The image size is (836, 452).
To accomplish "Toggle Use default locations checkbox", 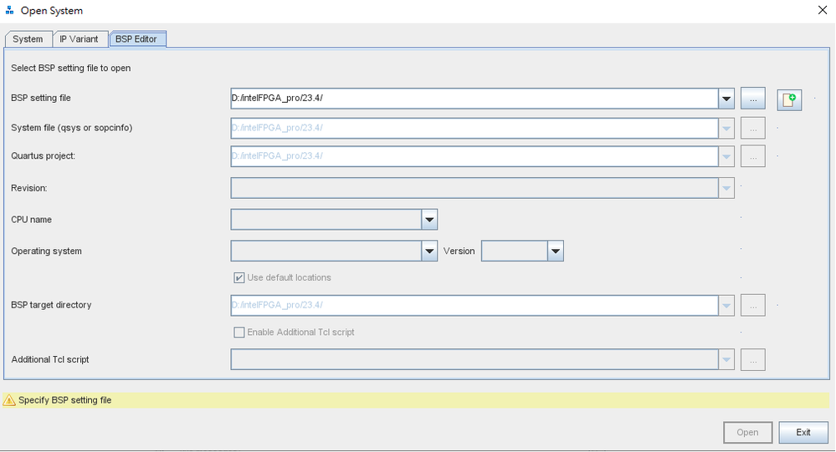I will pos(239,277).
